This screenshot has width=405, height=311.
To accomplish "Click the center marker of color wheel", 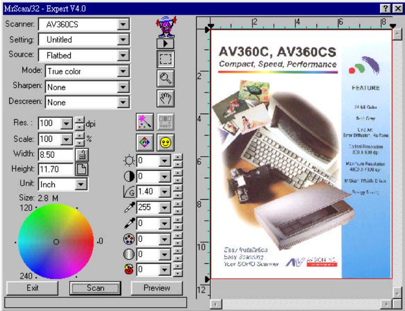I will pyautogui.click(x=56, y=242).
